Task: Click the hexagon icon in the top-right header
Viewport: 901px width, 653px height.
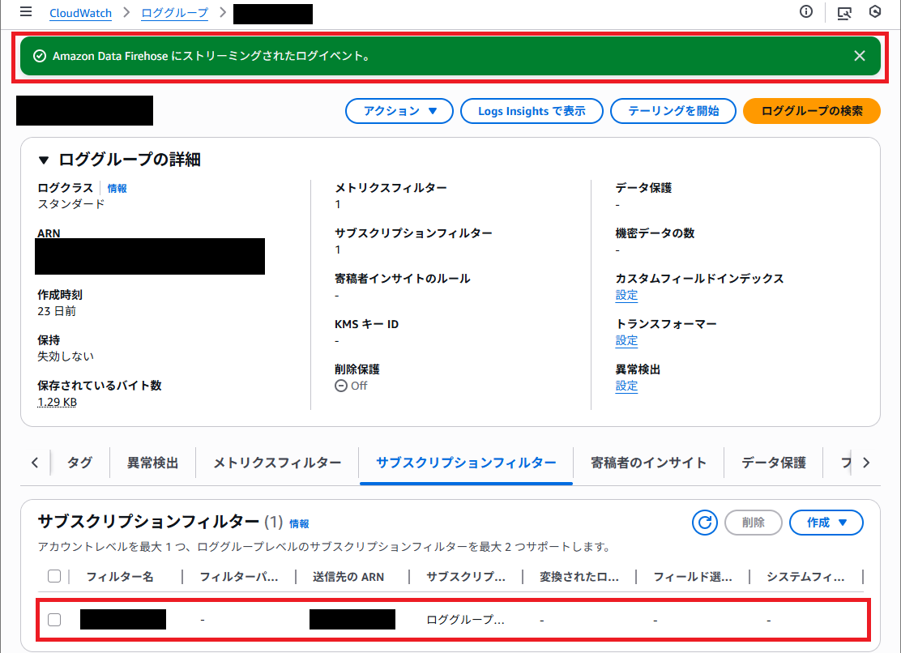Action: click(x=873, y=12)
